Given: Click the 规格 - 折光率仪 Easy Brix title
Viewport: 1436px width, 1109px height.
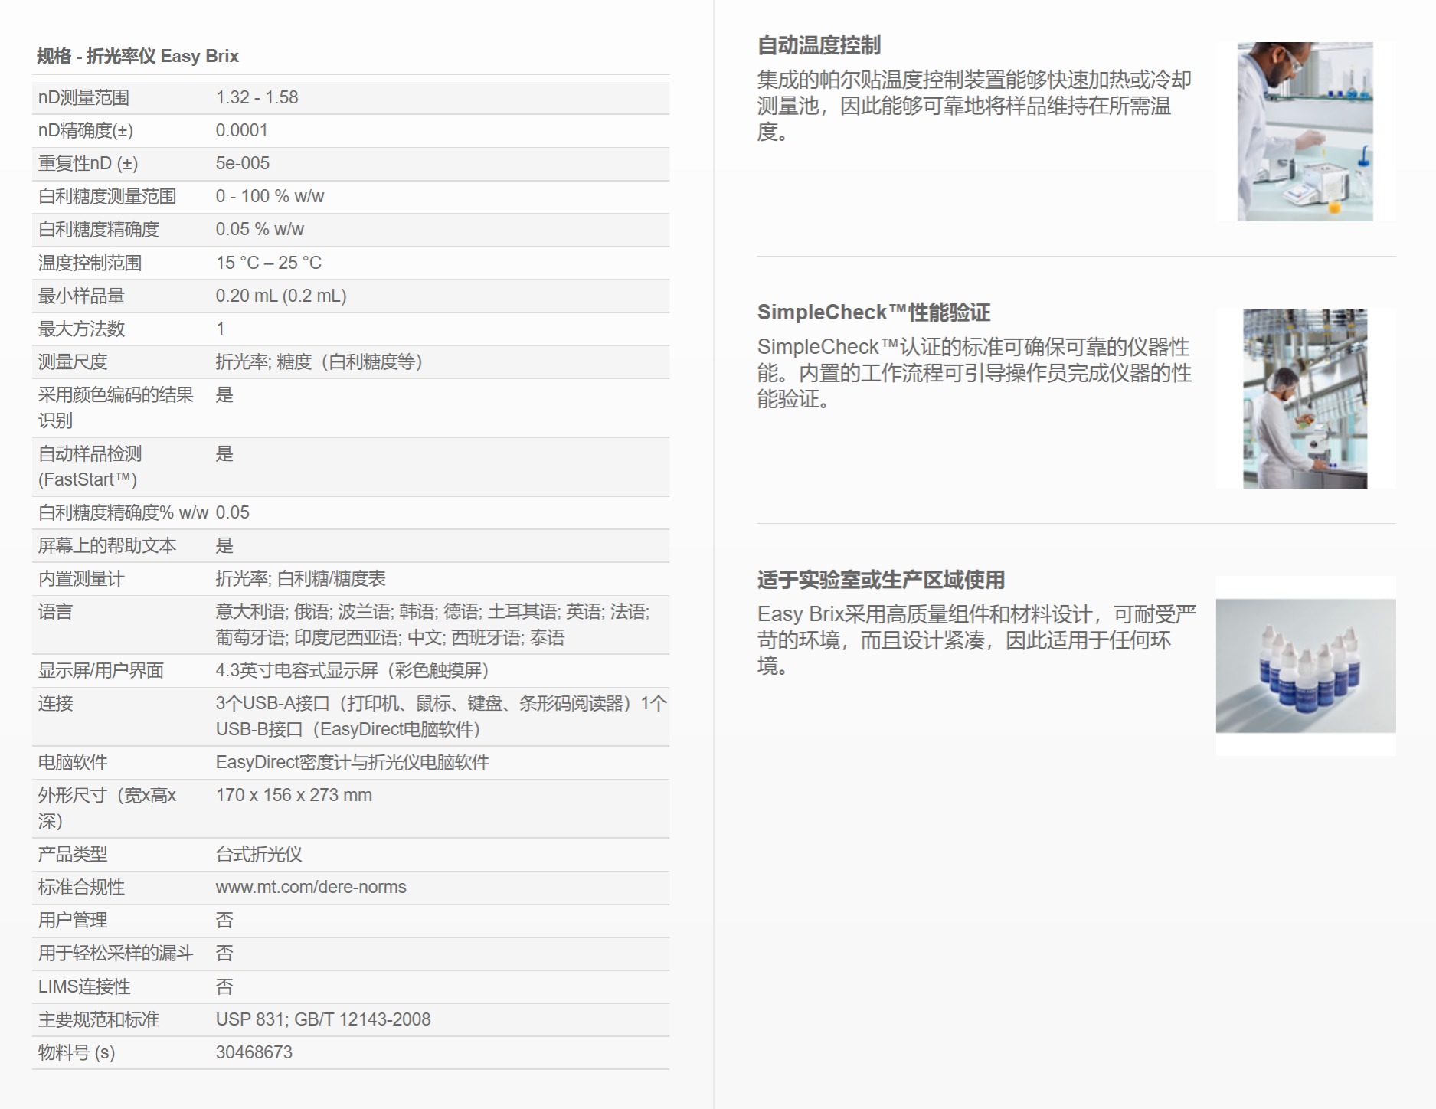Looking at the screenshot, I should pyautogui.click(x=138, y=56).
